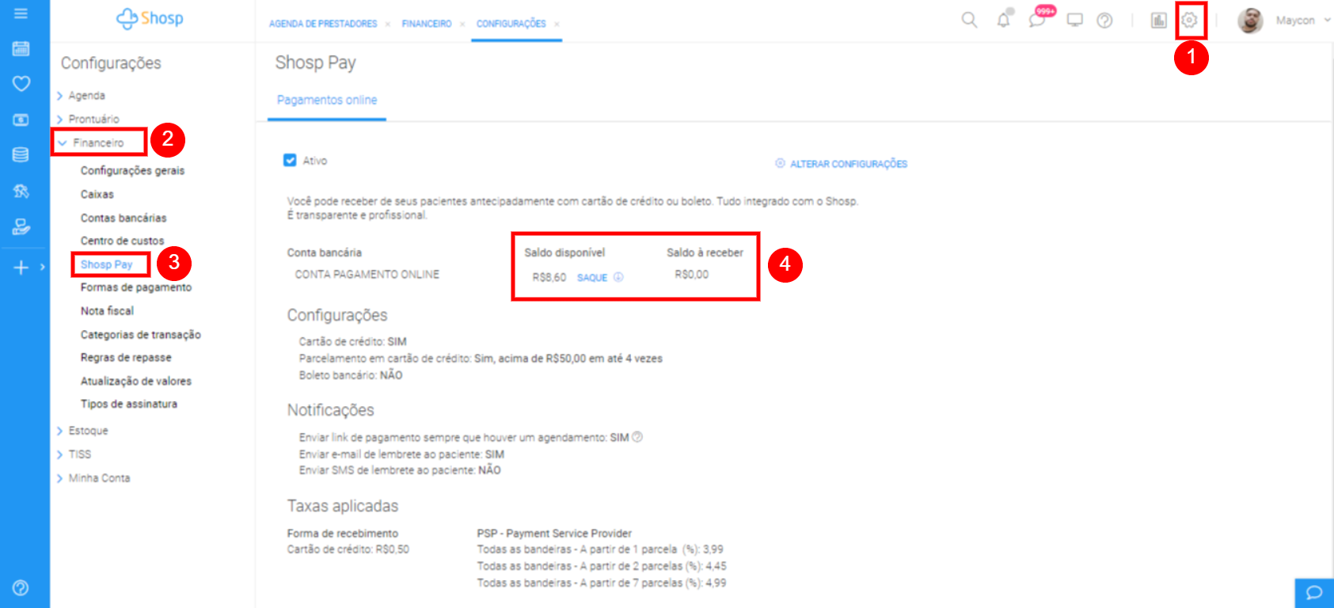This screenshot has height=608, width=1334.
Task: Close the CONFIGURAÇÕES tab
Action: [557, 24]
